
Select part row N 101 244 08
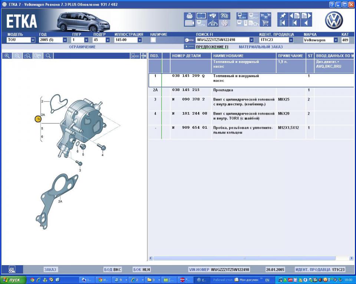tap(251, 118)
